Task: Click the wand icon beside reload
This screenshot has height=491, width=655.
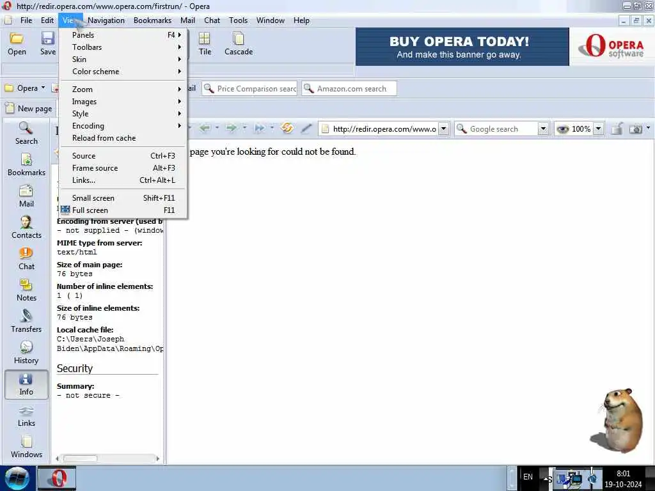Action: [306, 128]
